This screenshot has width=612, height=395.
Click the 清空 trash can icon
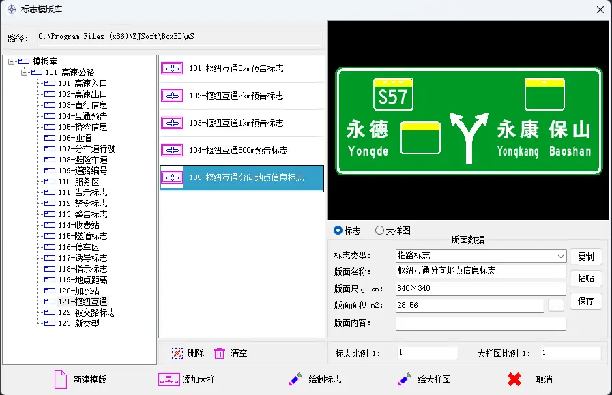click(x=220, y=353)
